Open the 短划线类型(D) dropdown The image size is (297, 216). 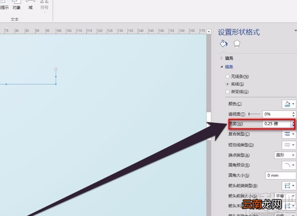[x=289, y=145]
